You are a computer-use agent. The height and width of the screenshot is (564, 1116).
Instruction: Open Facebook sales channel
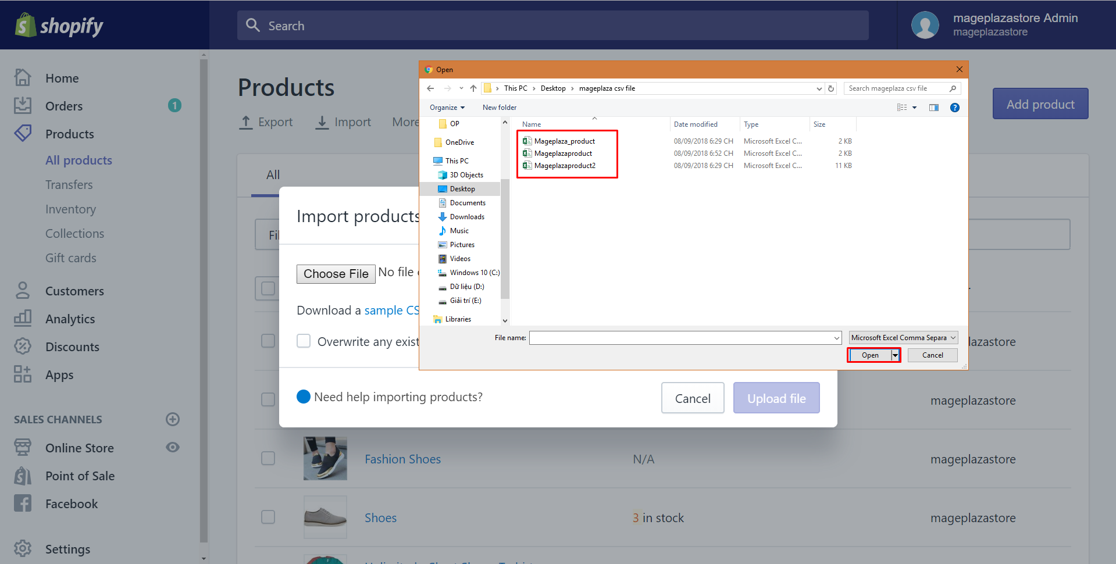[x=72, y=504]
